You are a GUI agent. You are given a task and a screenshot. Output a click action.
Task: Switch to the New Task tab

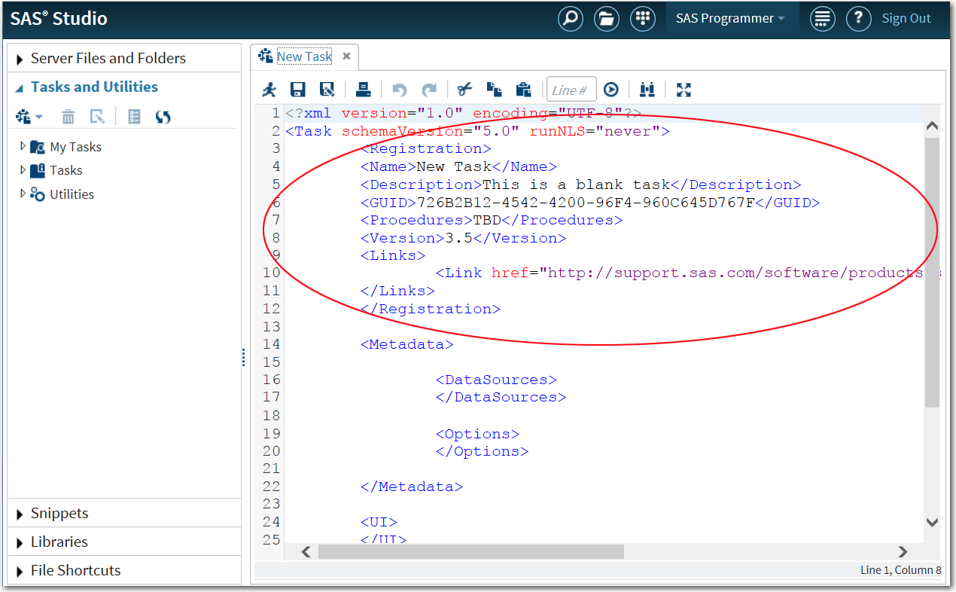click(x=304, y=56)
